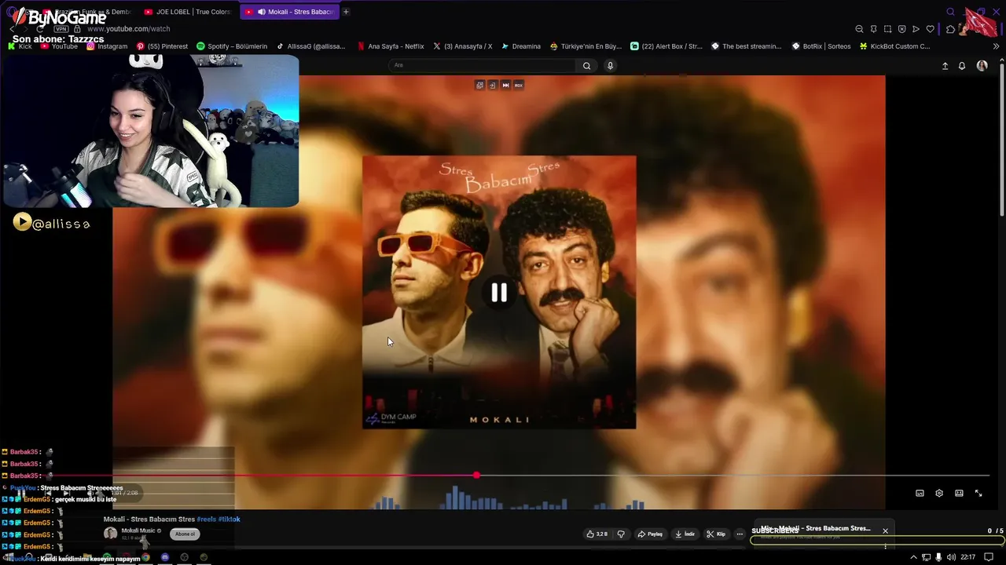Image resolution: width=1006 pixels, height=565 pixels.
Task: Dislike the Mokali video
Action: pyautogui.click(x=621, y=534)
